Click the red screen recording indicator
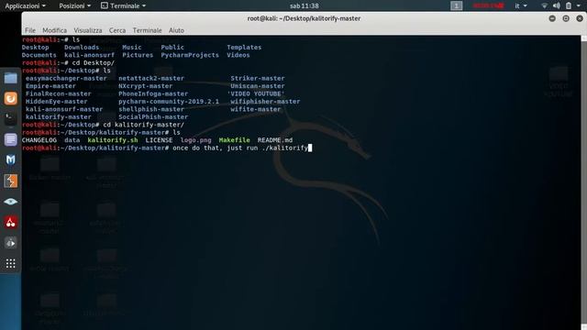This screenshot has height=330, width=587. 488,5
